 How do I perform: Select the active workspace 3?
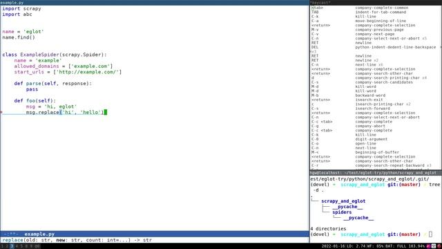click(12, 246)
